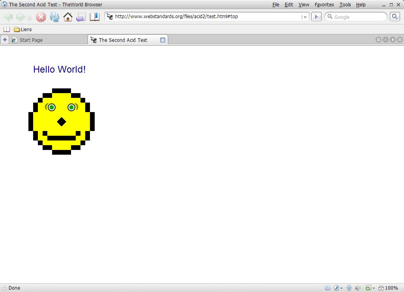Open favorites sidebar book icon in links bar

coord(7,29)
